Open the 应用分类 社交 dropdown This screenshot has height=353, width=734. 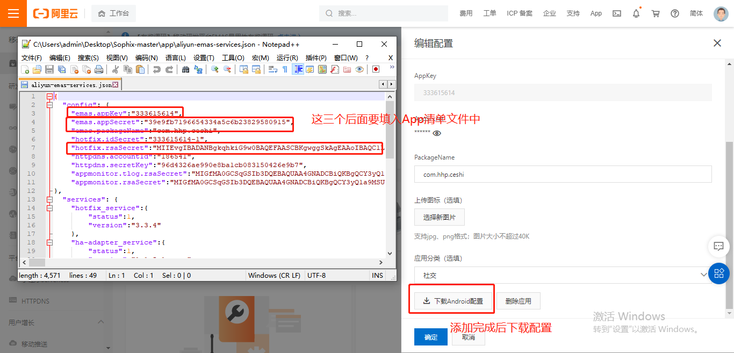pyautogui.click(x=563, y=275)
